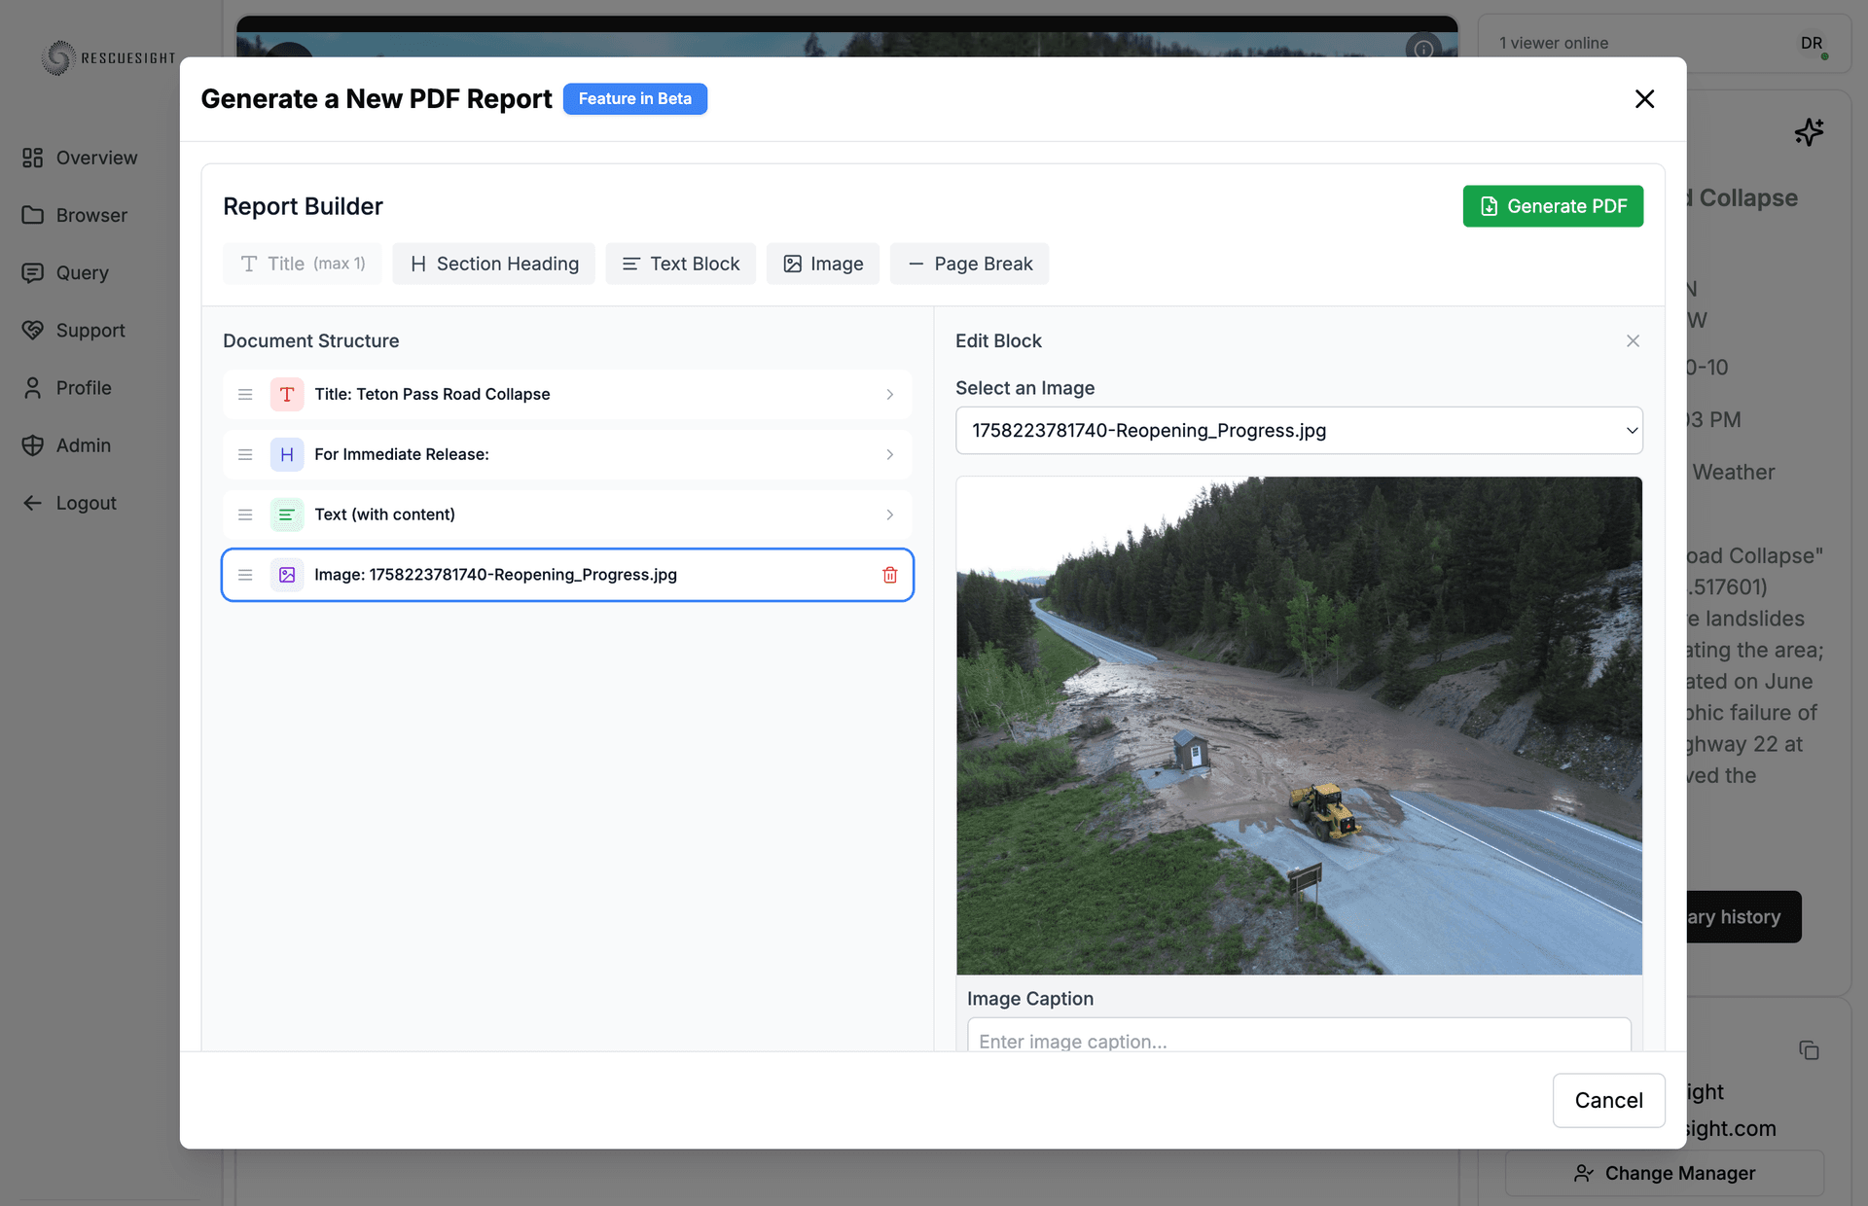Screen dimensions: 1868x1206
Task: Expand the Teton Pass Road Collapse title block
Action: [888, 394]
